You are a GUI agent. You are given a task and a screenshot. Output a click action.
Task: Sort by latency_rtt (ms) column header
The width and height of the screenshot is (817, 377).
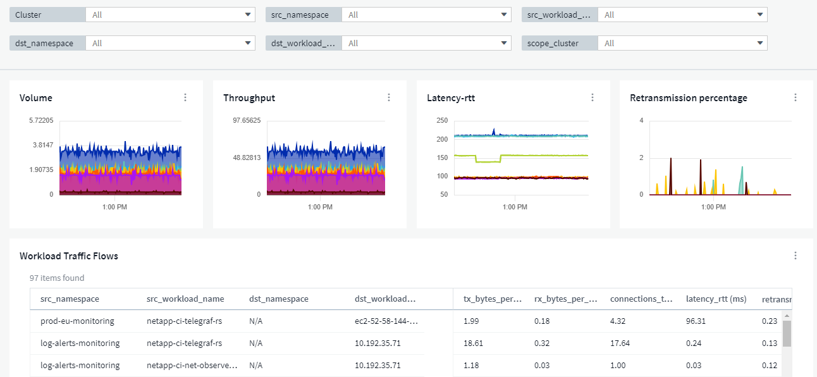click(x=716, y=299)
